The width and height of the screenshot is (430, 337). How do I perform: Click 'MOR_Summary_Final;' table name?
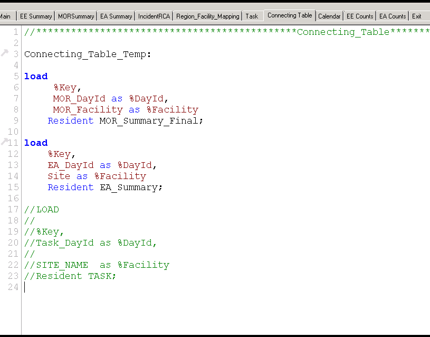151,120
